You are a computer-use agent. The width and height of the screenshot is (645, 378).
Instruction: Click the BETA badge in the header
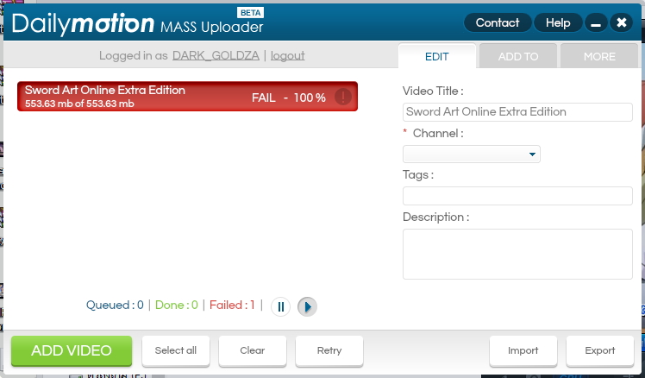pos(251,13)
